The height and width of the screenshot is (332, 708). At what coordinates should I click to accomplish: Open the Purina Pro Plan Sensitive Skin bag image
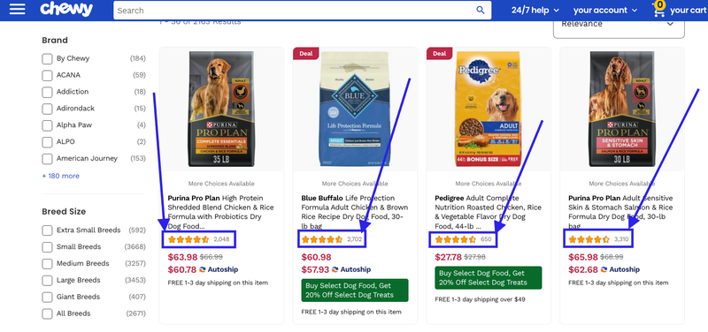621,109
